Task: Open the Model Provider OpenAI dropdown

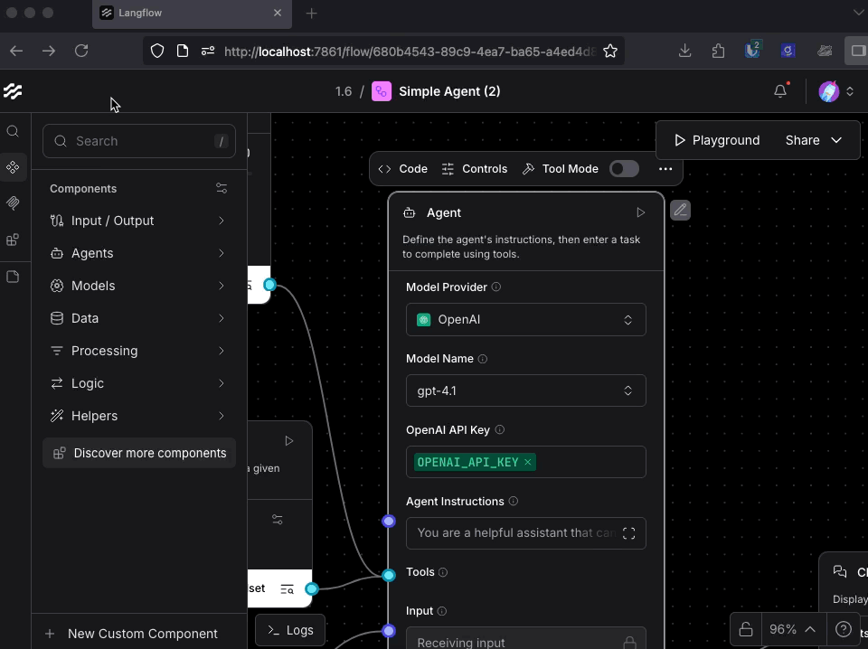Action: pyautogui.click(x=525, y=320)
